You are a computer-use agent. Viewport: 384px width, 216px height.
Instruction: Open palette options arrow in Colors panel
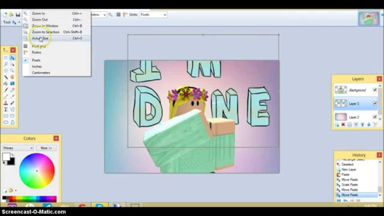point(16,190)
